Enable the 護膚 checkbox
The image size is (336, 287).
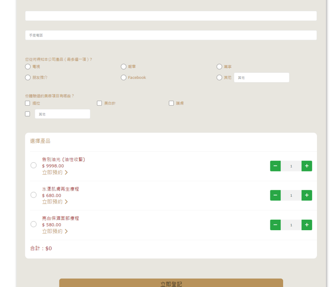[x=171, y=103]
